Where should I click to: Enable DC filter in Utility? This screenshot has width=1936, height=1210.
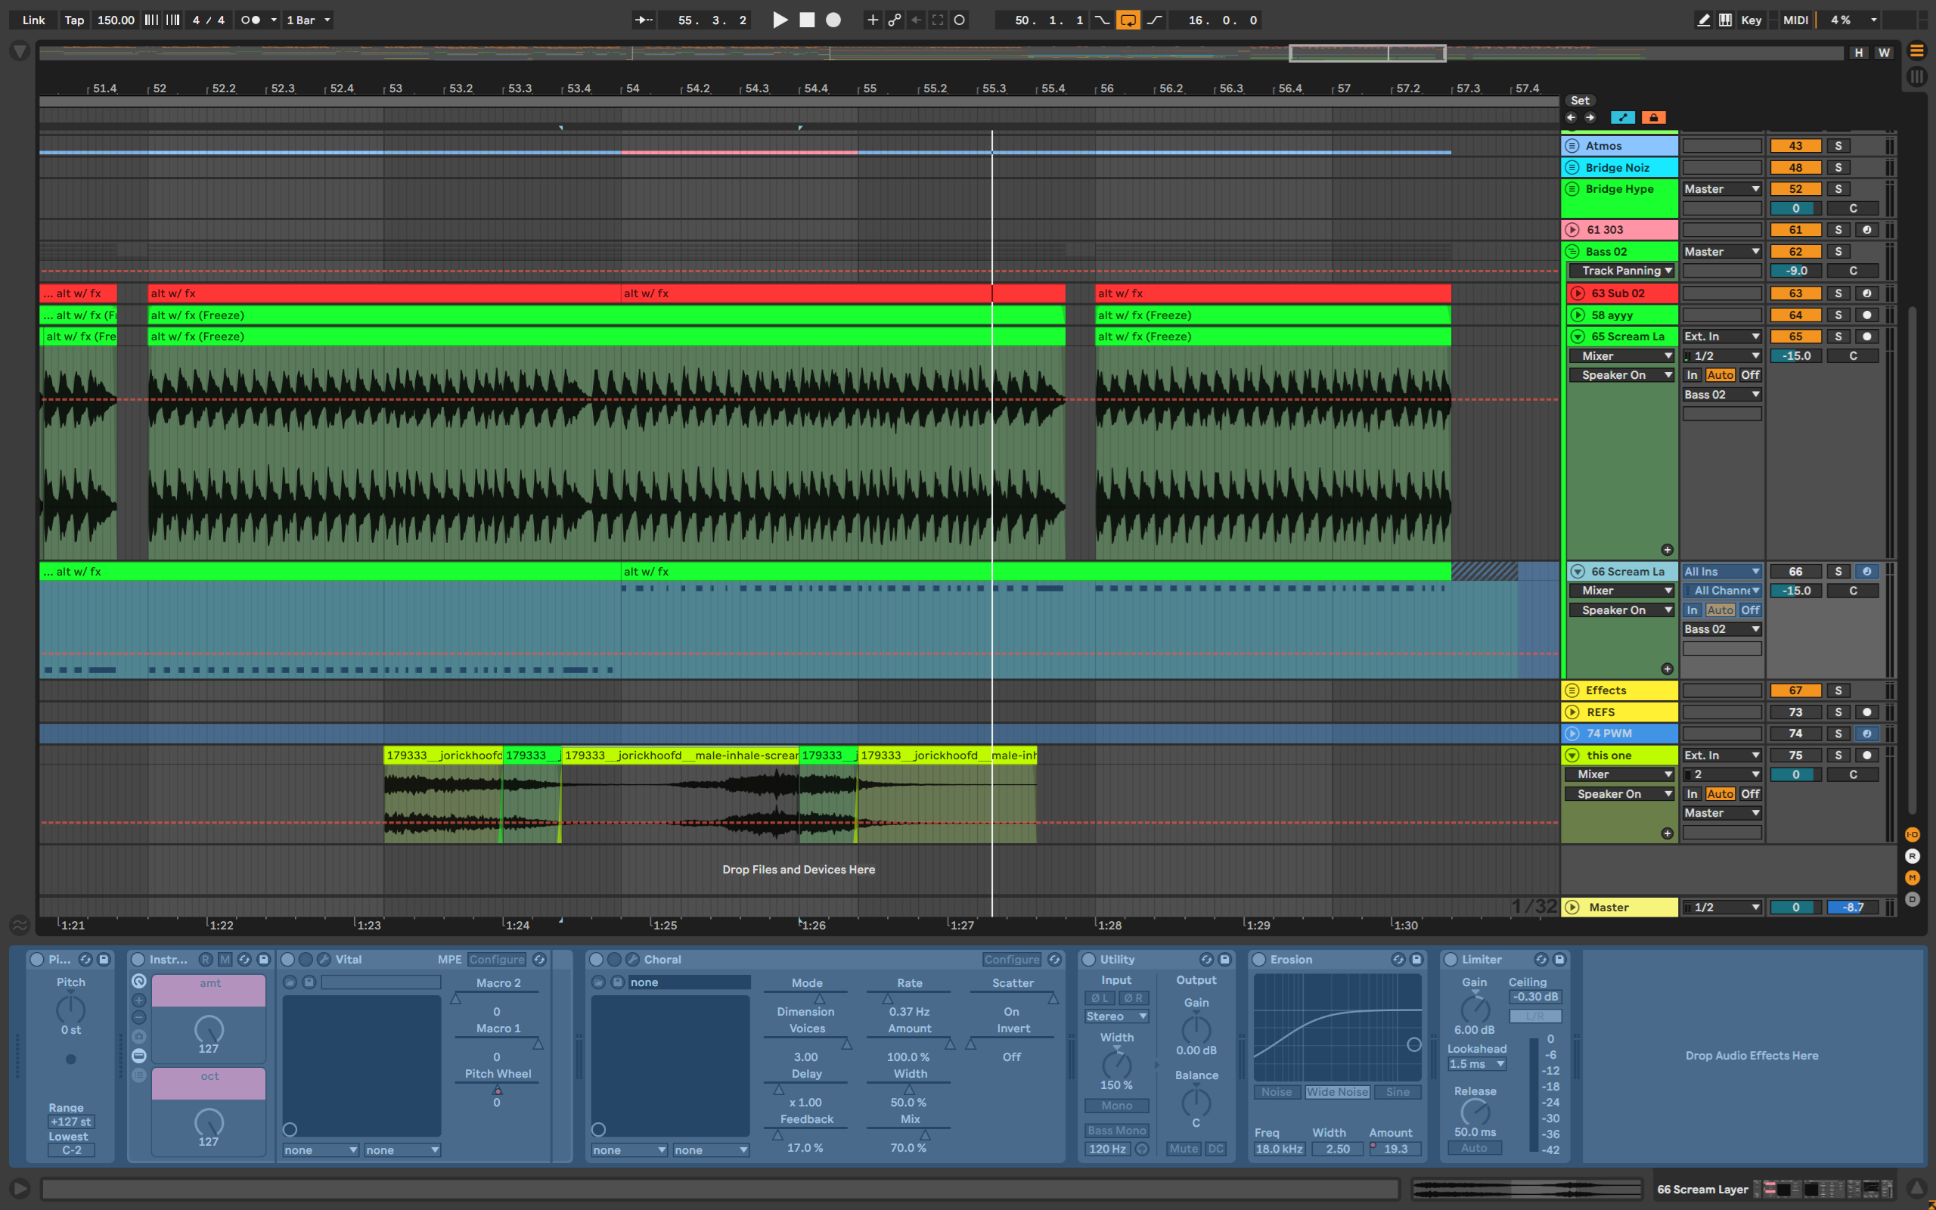coord(1216,1149)
